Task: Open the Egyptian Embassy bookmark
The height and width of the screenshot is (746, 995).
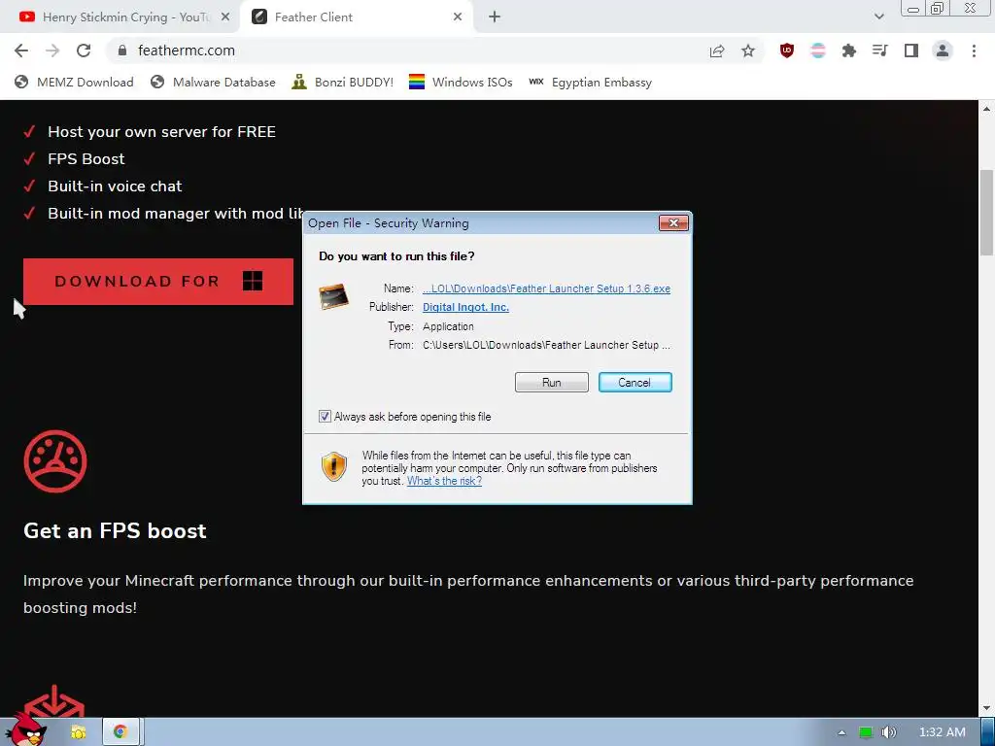Action: click(x=590, y=83)
